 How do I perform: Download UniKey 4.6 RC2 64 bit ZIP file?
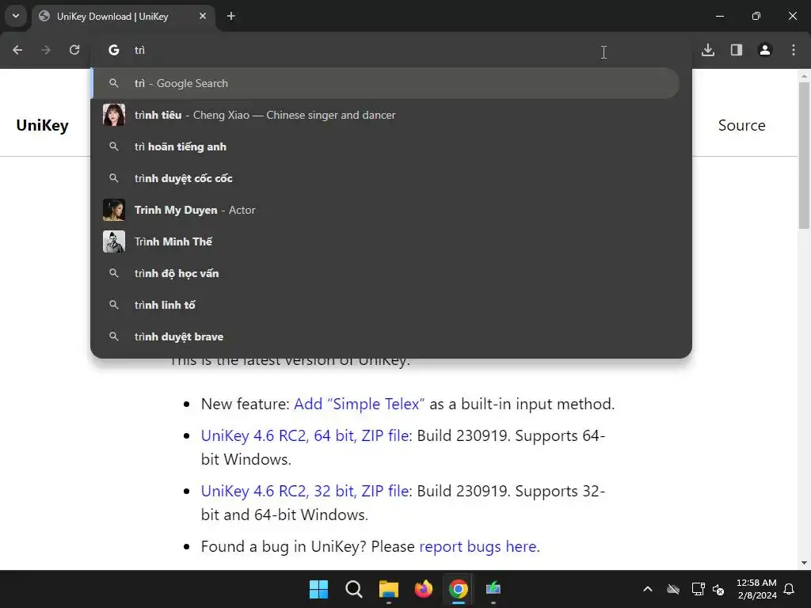click(305, 436)
